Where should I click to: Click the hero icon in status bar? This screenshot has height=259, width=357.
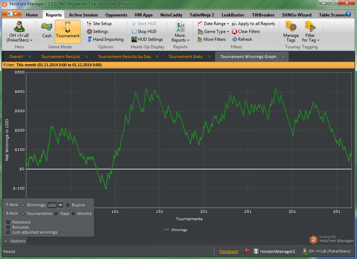[x=304, y=251]
